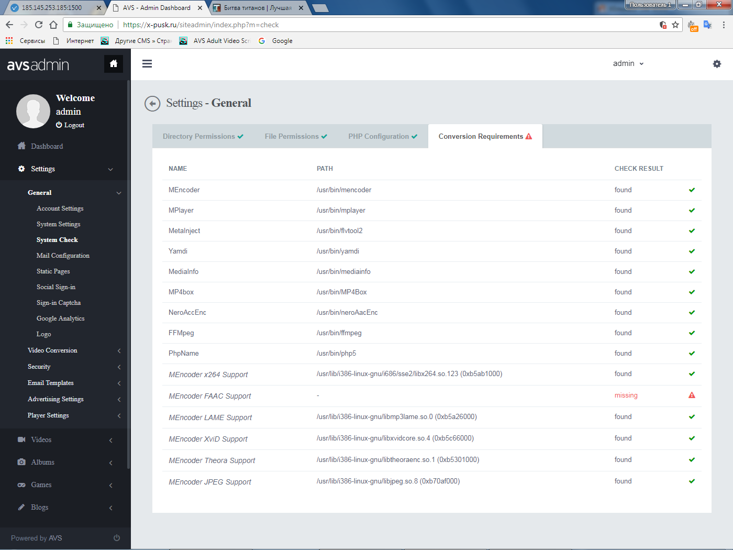Click the red warning icon for MEncoder FAAC Support
Screen dimensions: 733x550
(692, 395)
